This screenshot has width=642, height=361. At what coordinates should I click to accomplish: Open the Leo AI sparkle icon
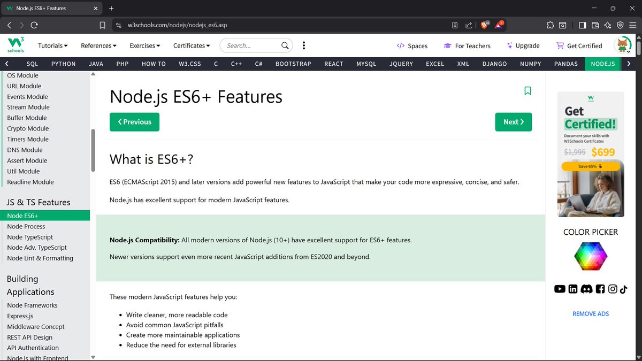coord(608,25)
